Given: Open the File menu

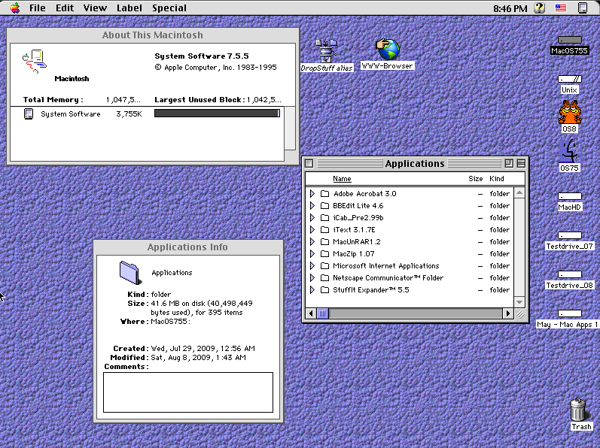Looking at the screenshot, I should (38, 8).
